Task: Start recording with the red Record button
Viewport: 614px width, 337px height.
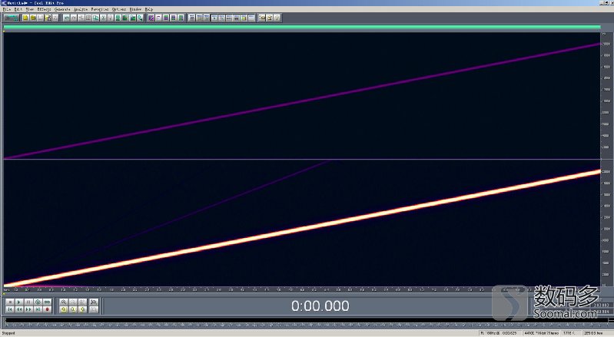Action: pos(47,309)
